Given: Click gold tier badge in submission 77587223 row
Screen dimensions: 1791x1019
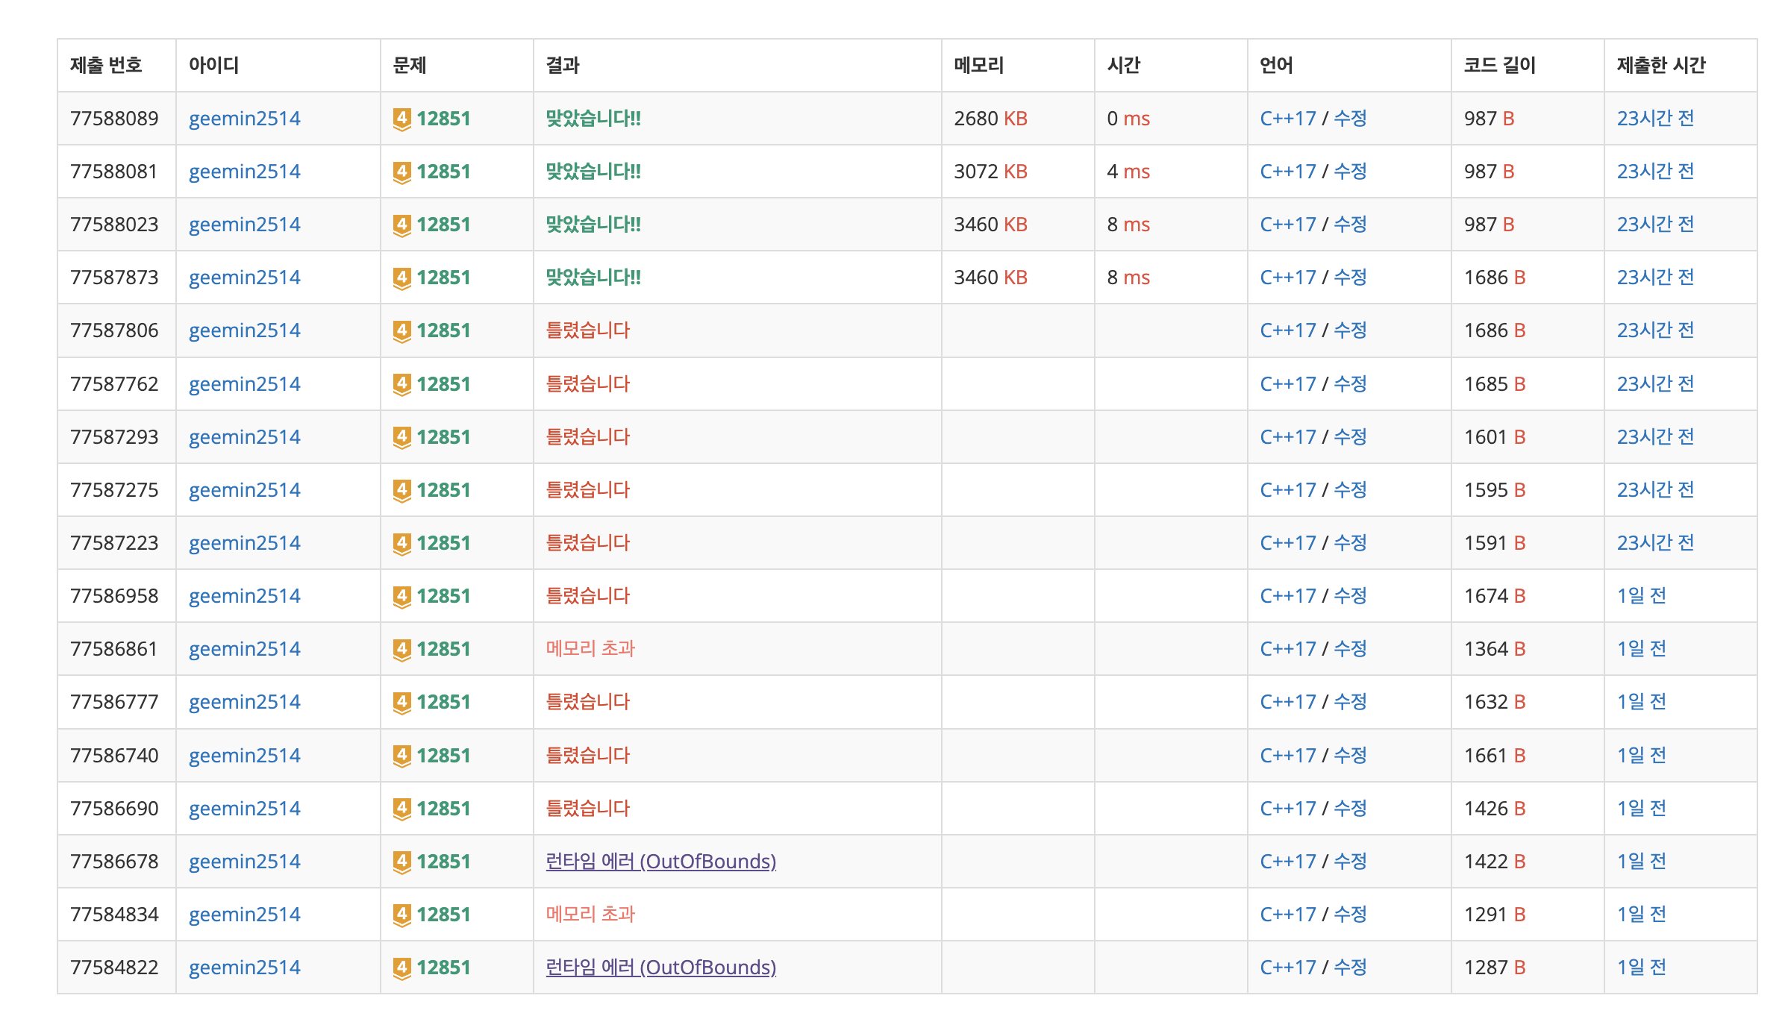Looking at the screenshot, I should (401, 543).
